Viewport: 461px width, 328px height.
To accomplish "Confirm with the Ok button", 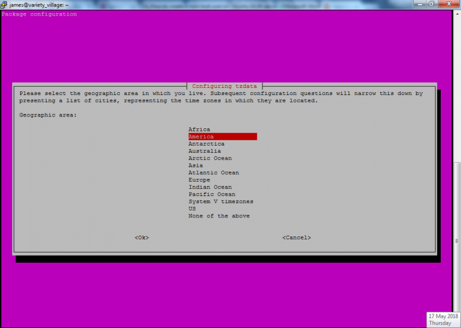I will (x=142, y=238).
